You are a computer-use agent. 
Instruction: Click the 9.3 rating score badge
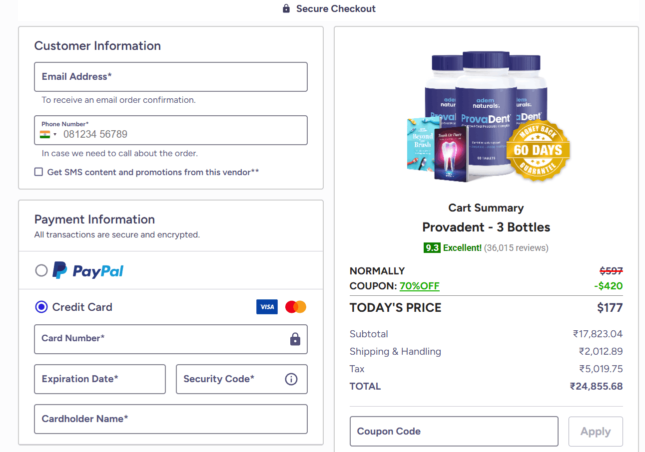point(432,247)
